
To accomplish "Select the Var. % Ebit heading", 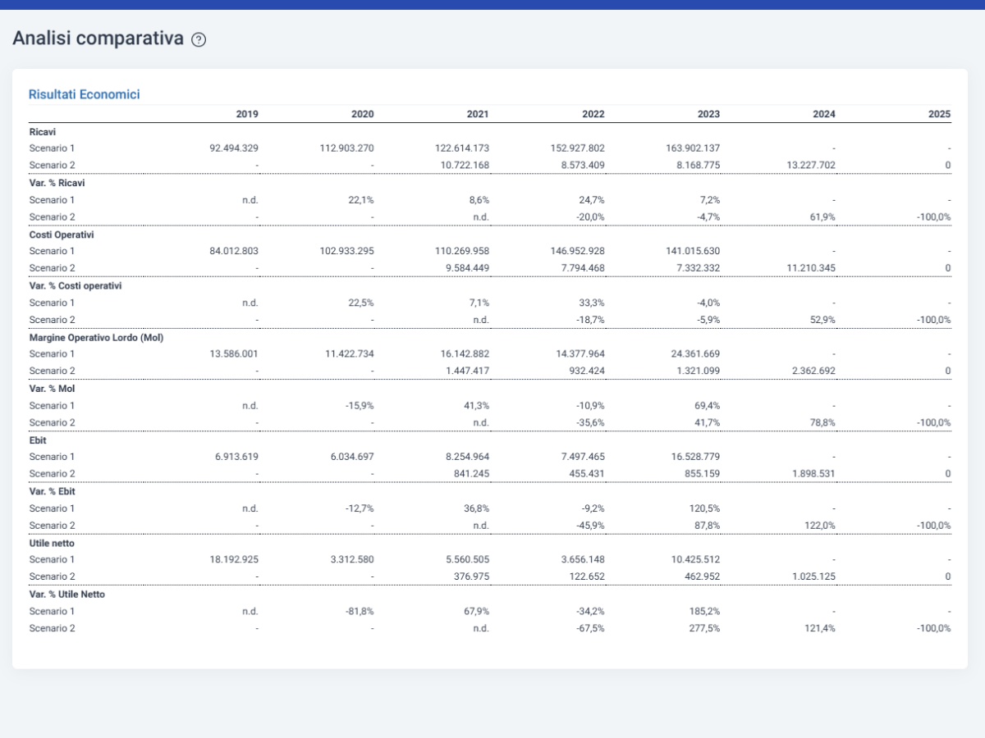I will coord(53,491).
